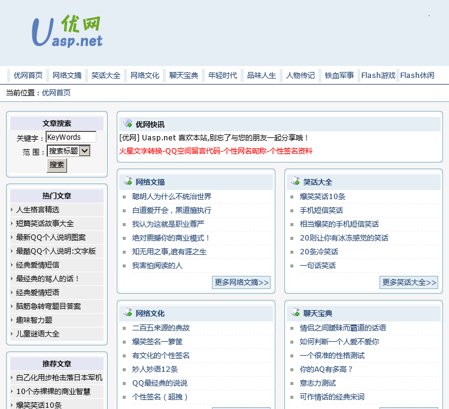Open QQ最经典的说说 article
The height and width of the screenshot is (409, 449).
pyautogui.click(x=160, y=383)
